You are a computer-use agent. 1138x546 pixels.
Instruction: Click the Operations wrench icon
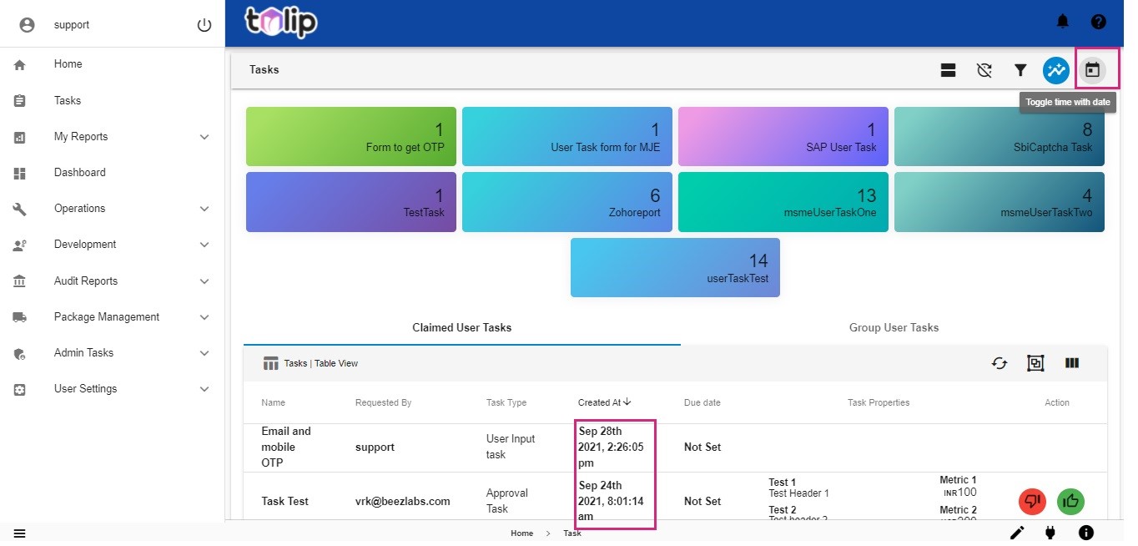click(x=20, y=209)
